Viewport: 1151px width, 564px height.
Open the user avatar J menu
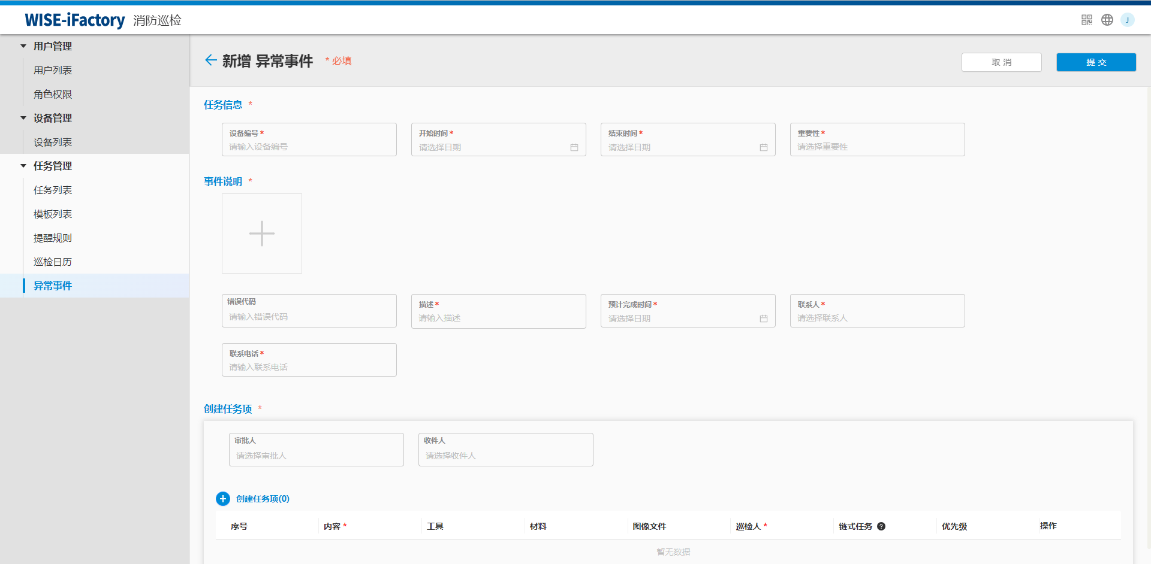pyautogui.click(x=1127, y=20)
